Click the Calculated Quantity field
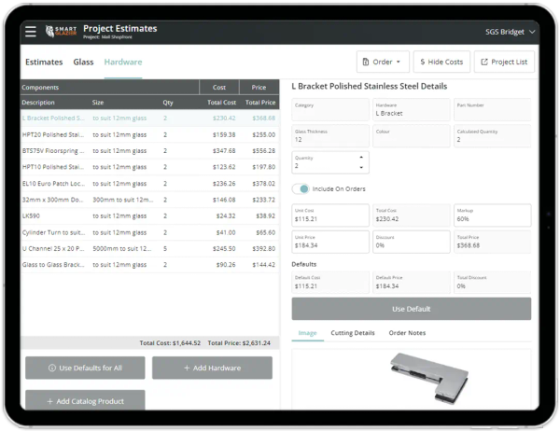Viewport: 560px width, 431px height. click(x=492, y=136)
